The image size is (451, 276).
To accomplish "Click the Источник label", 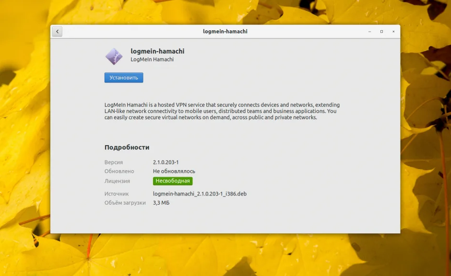I will (117, 194).
